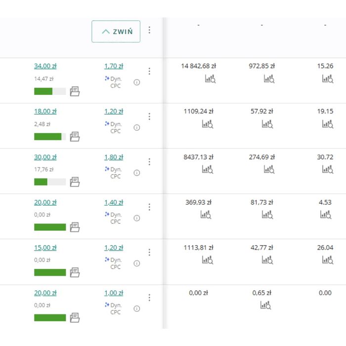Click the budget history icon beside 14,47 zł bar
Screen dimensions: 346x346
[x=75, y=91]
